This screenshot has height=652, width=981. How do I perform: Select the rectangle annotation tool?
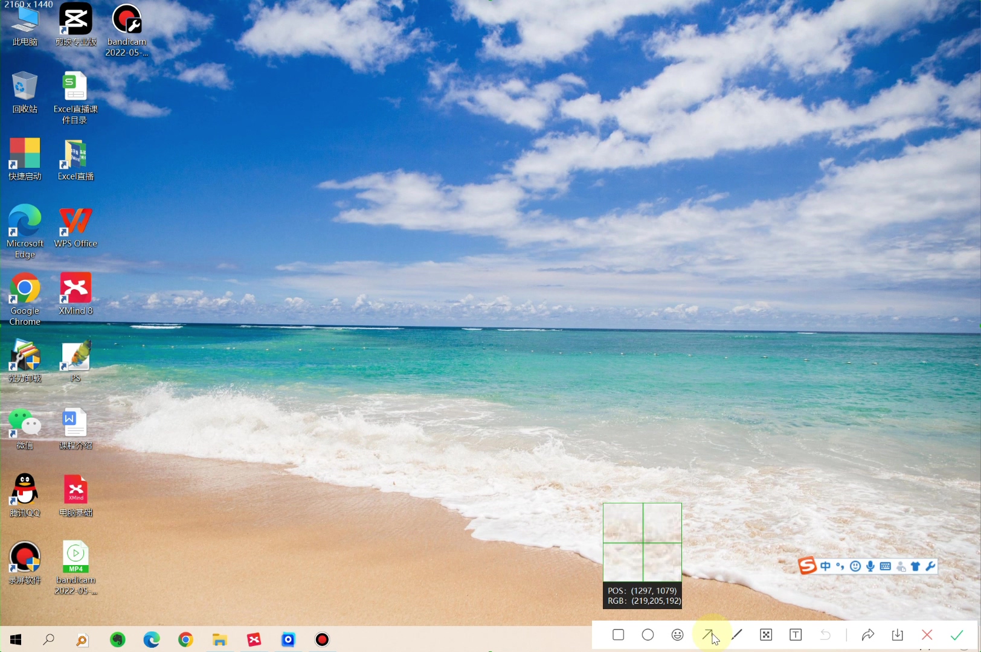[618, 634]
